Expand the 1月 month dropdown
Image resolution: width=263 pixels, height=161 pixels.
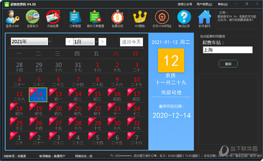(96, 42)
